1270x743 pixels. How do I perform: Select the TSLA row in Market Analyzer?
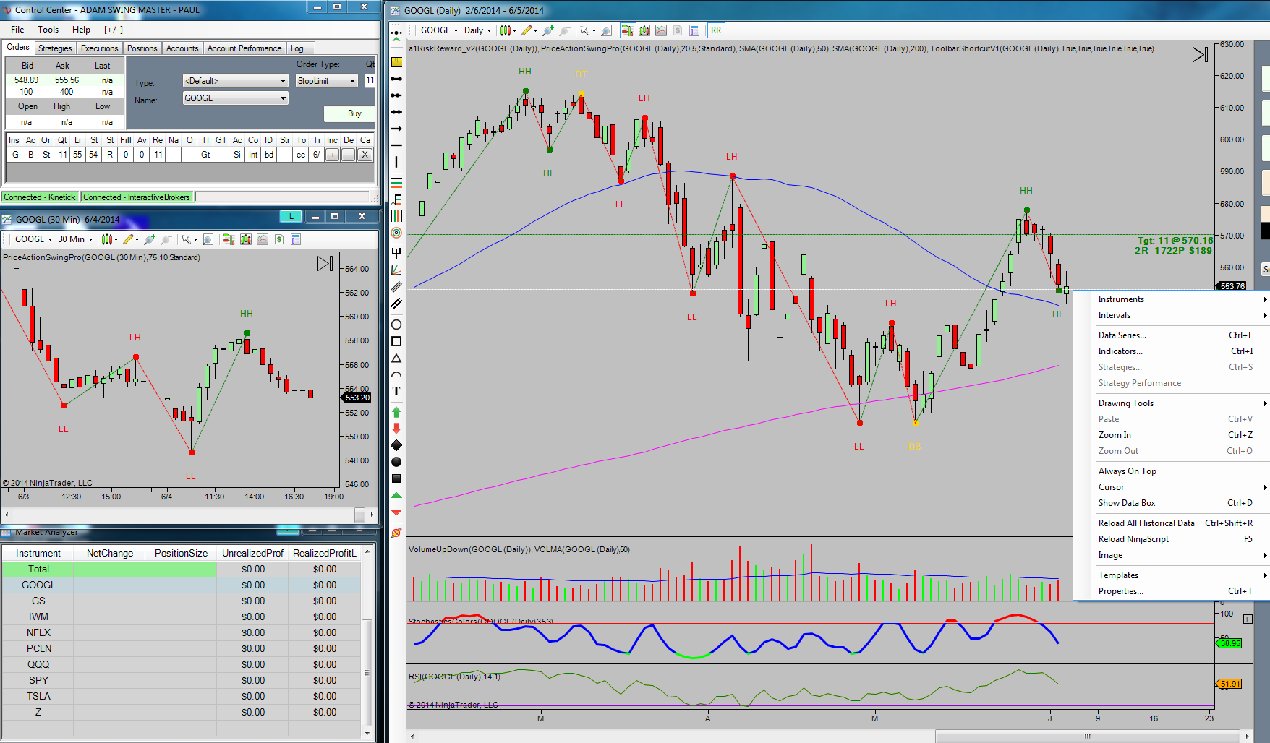(x=181, y=696)
